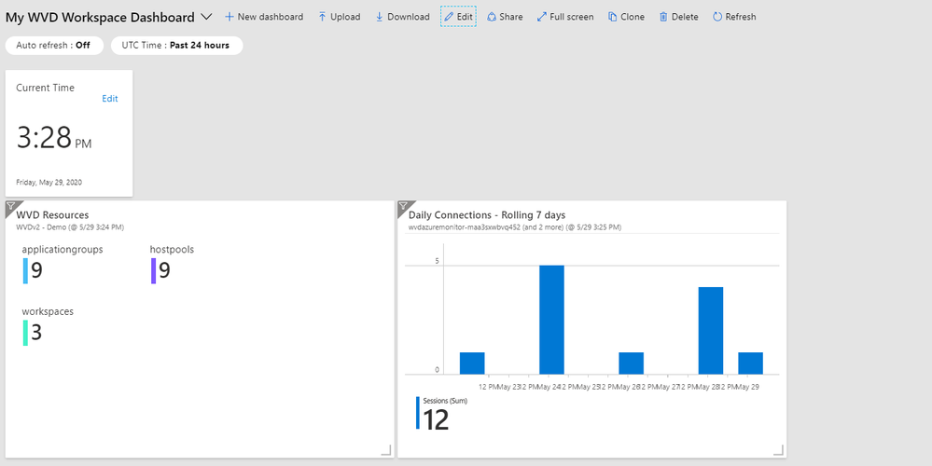Click the hostpools label

pyautogui.click(x=172, y=250)
